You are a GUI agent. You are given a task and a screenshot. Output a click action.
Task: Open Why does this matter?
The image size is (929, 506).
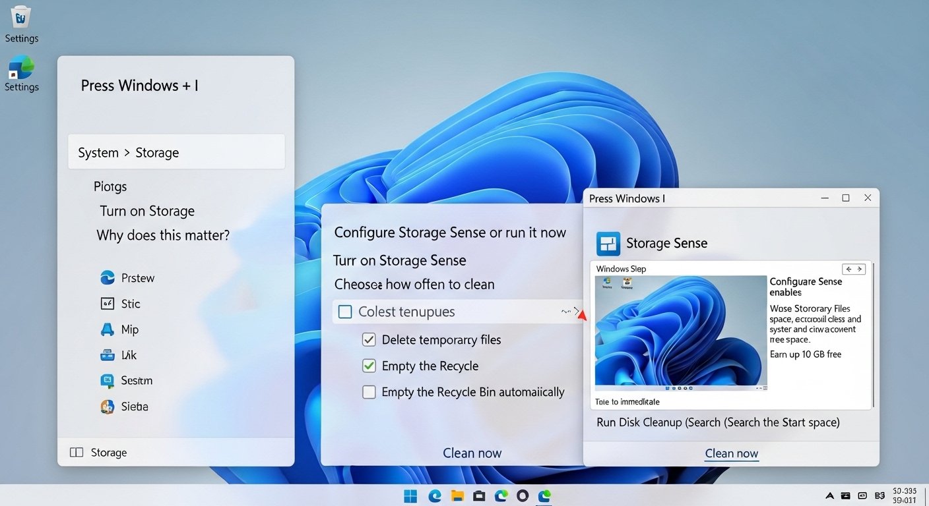point(163,235)
